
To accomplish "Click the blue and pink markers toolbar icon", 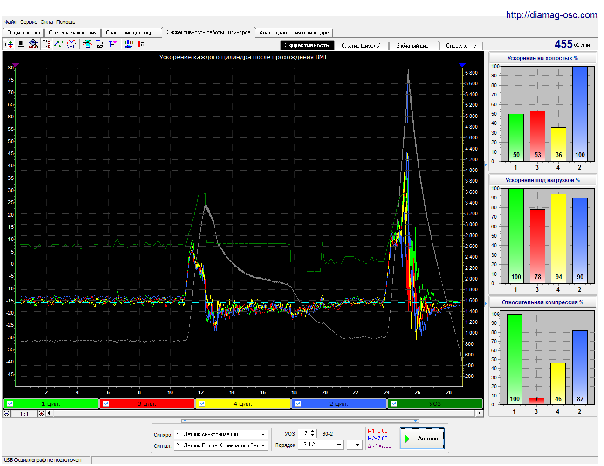I will pos(113,44).
